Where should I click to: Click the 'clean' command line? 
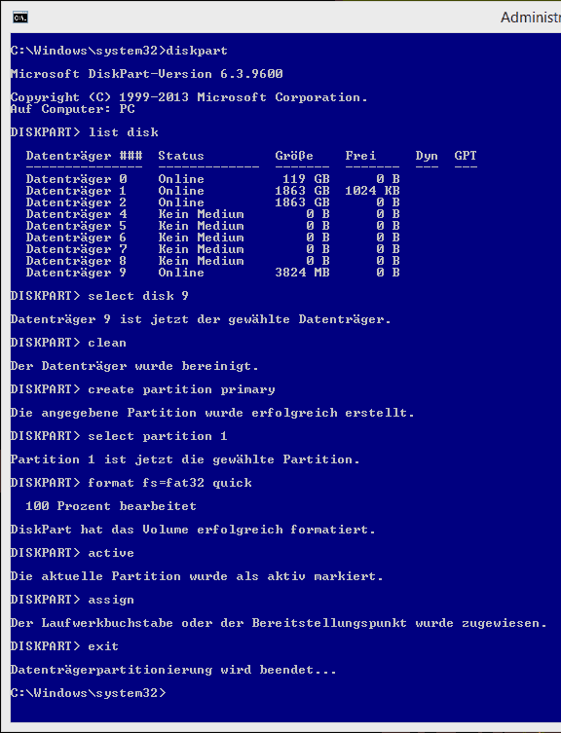[68, 343]
